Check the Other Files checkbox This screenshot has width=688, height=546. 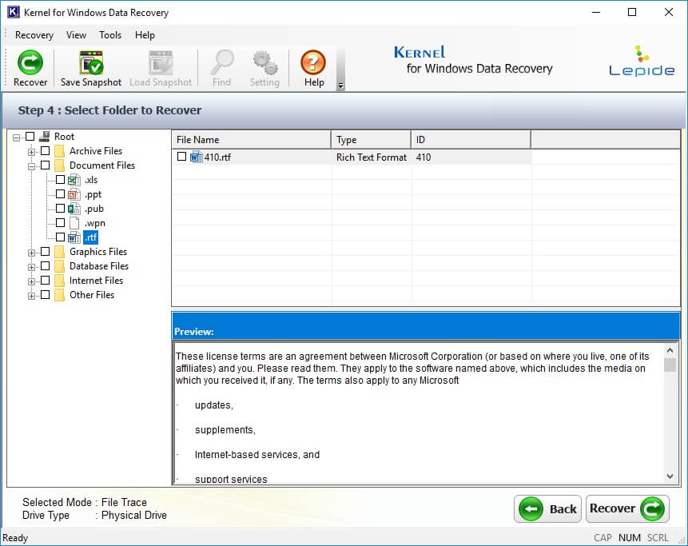(46, 295)
